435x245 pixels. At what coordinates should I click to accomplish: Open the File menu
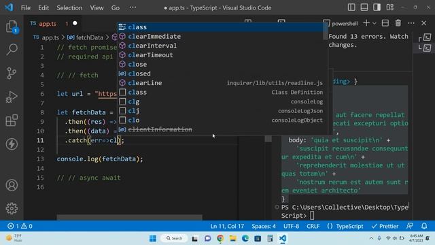pos(26,7)
